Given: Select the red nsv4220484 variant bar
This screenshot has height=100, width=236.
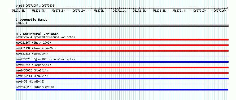Looking at the screenshot, I should (x=122, y=40).
